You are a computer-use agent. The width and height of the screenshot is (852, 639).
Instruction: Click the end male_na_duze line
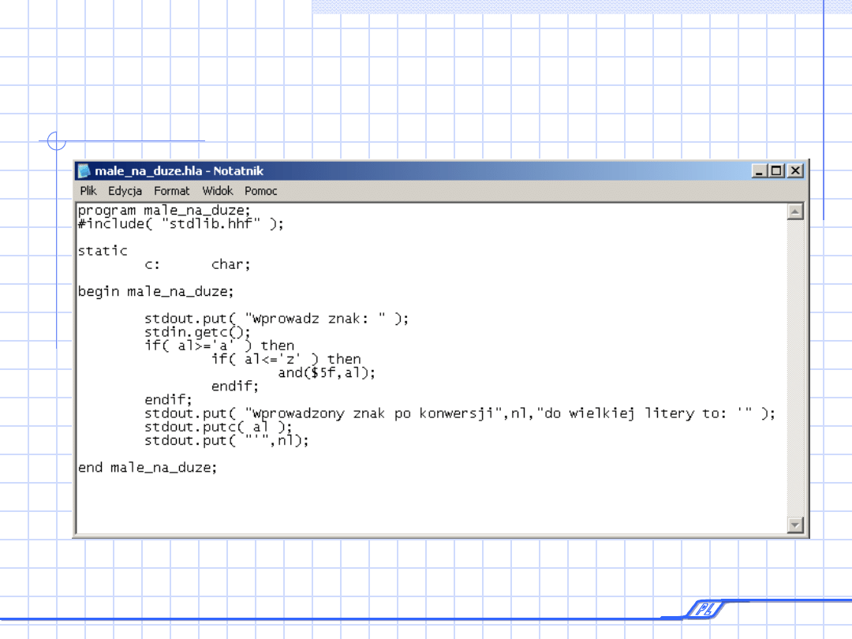tap(148, 467)
